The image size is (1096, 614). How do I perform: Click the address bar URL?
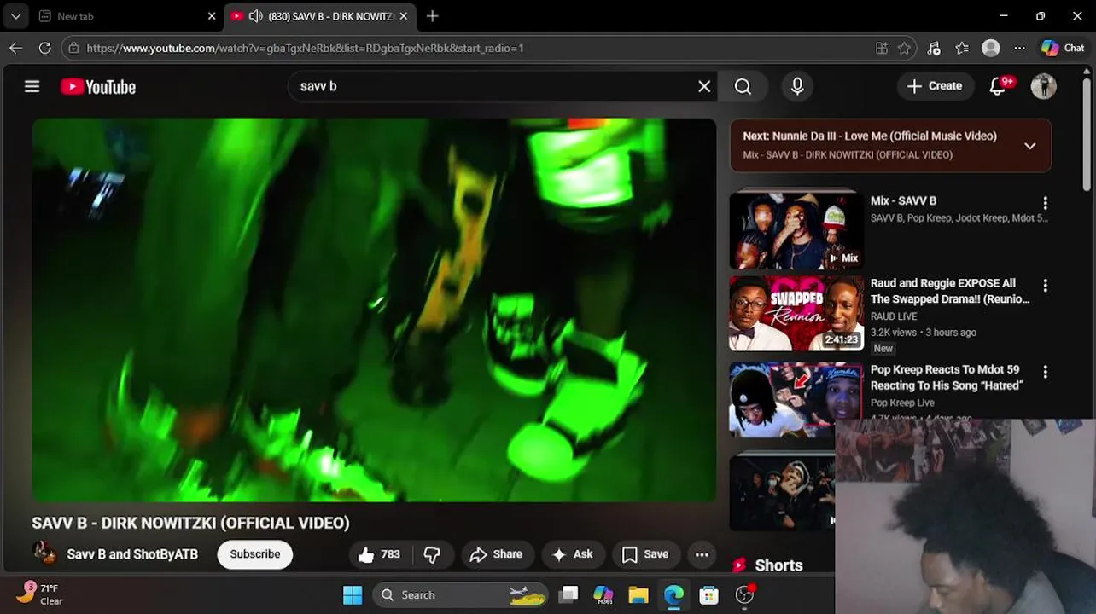pyautogui.click(x=305, y=48)
